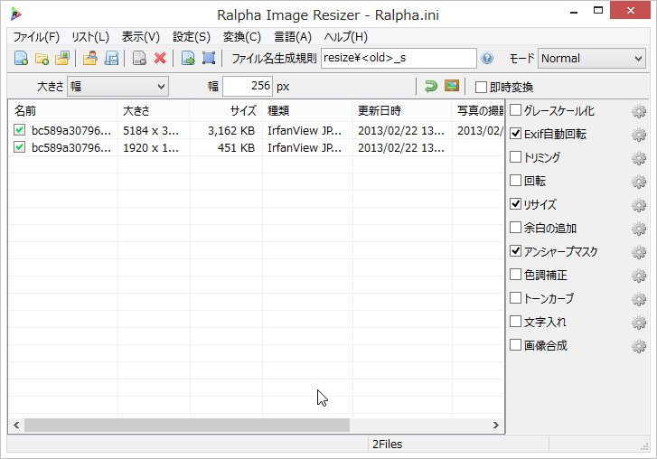Open settings gear for 余白の追加
Screen dimensions: 657x459
click(639, 229)
